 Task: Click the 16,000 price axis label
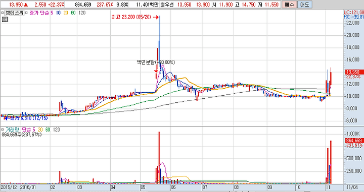(x=353, y=59)
